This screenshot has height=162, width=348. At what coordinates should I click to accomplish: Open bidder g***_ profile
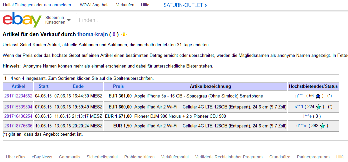click(300, 96)
